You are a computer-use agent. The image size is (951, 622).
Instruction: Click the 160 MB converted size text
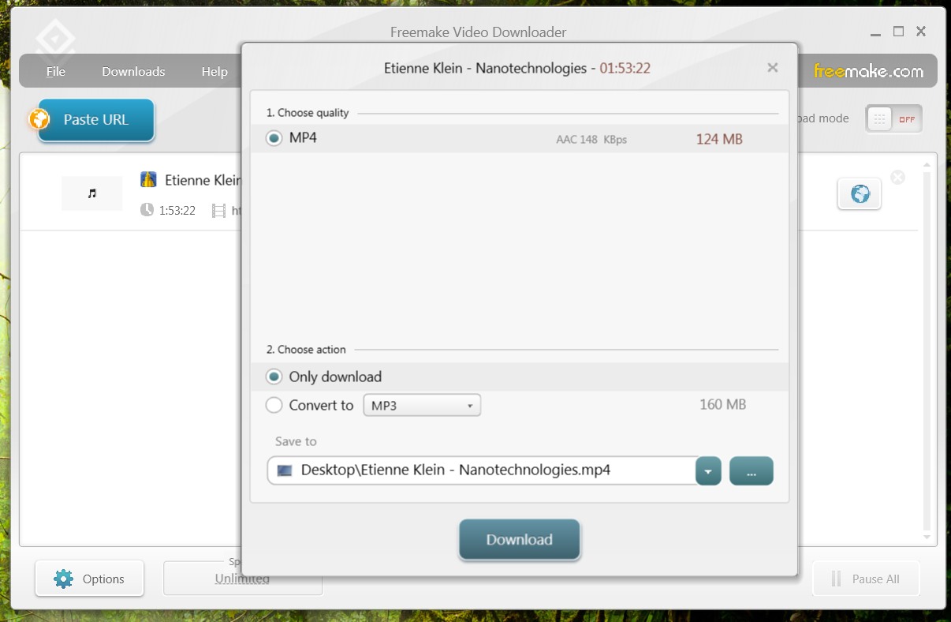[722, 405]
